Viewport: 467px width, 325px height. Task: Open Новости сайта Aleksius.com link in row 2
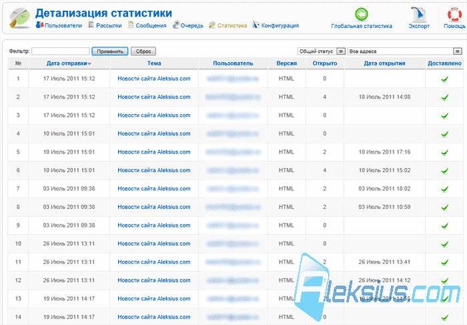[x=154, y=97]
